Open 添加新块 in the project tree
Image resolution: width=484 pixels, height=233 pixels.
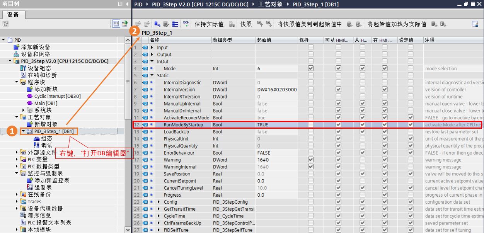(x=46, y=89)
